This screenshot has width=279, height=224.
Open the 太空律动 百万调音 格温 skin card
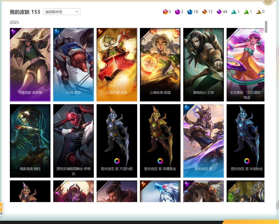click(245, 64)
